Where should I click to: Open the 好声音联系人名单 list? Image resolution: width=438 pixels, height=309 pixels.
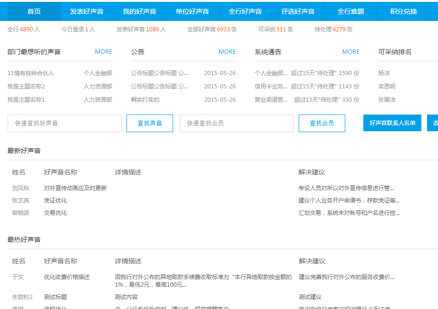pos(392,123)
